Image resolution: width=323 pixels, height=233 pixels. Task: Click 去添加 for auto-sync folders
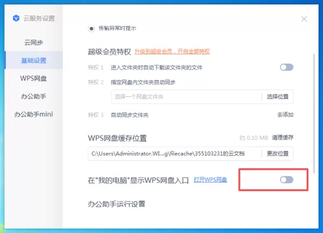coord(285,115)
